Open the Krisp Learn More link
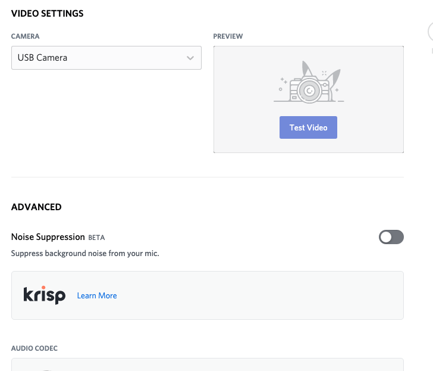This screenshot has width=433, height=371. coord(97,295)
